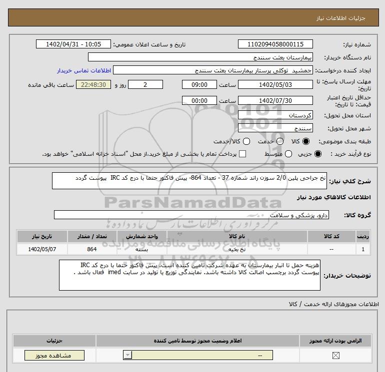Select the کالا/خدمت radio button
This screenshot has height=372, width=385.
click(246, 141)
